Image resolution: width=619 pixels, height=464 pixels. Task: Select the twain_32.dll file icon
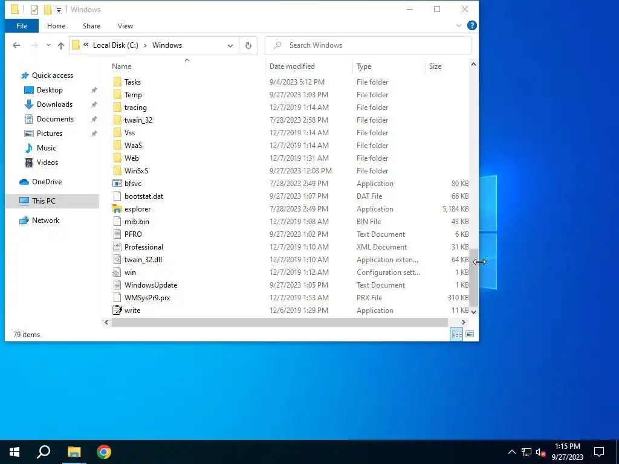point(117,260)
